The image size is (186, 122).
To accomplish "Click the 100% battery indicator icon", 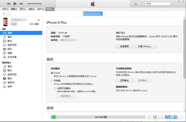I will [x=37, y=24].
